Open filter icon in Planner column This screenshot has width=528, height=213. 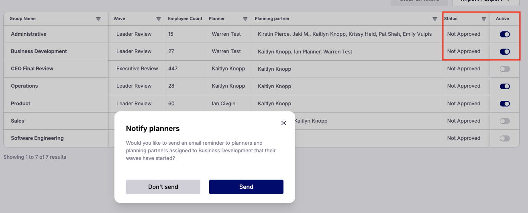(245, 19)
